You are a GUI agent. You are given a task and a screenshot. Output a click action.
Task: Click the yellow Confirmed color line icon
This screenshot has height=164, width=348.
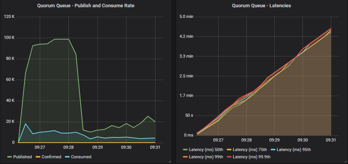tap(38, 157)
